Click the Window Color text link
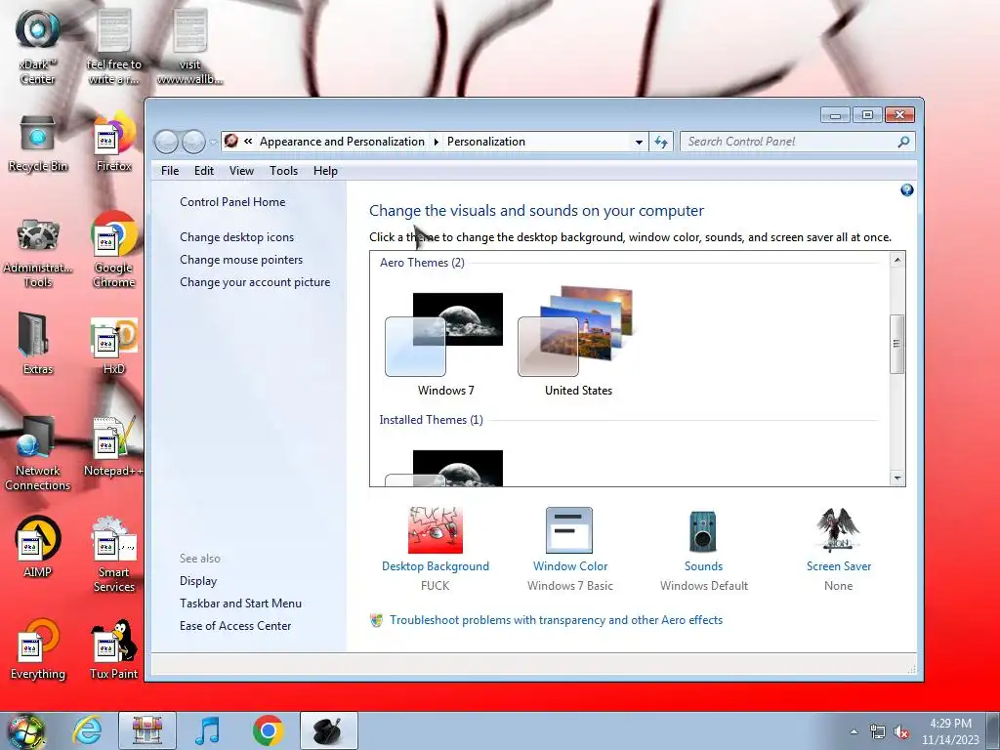 (x=570, y=566)
